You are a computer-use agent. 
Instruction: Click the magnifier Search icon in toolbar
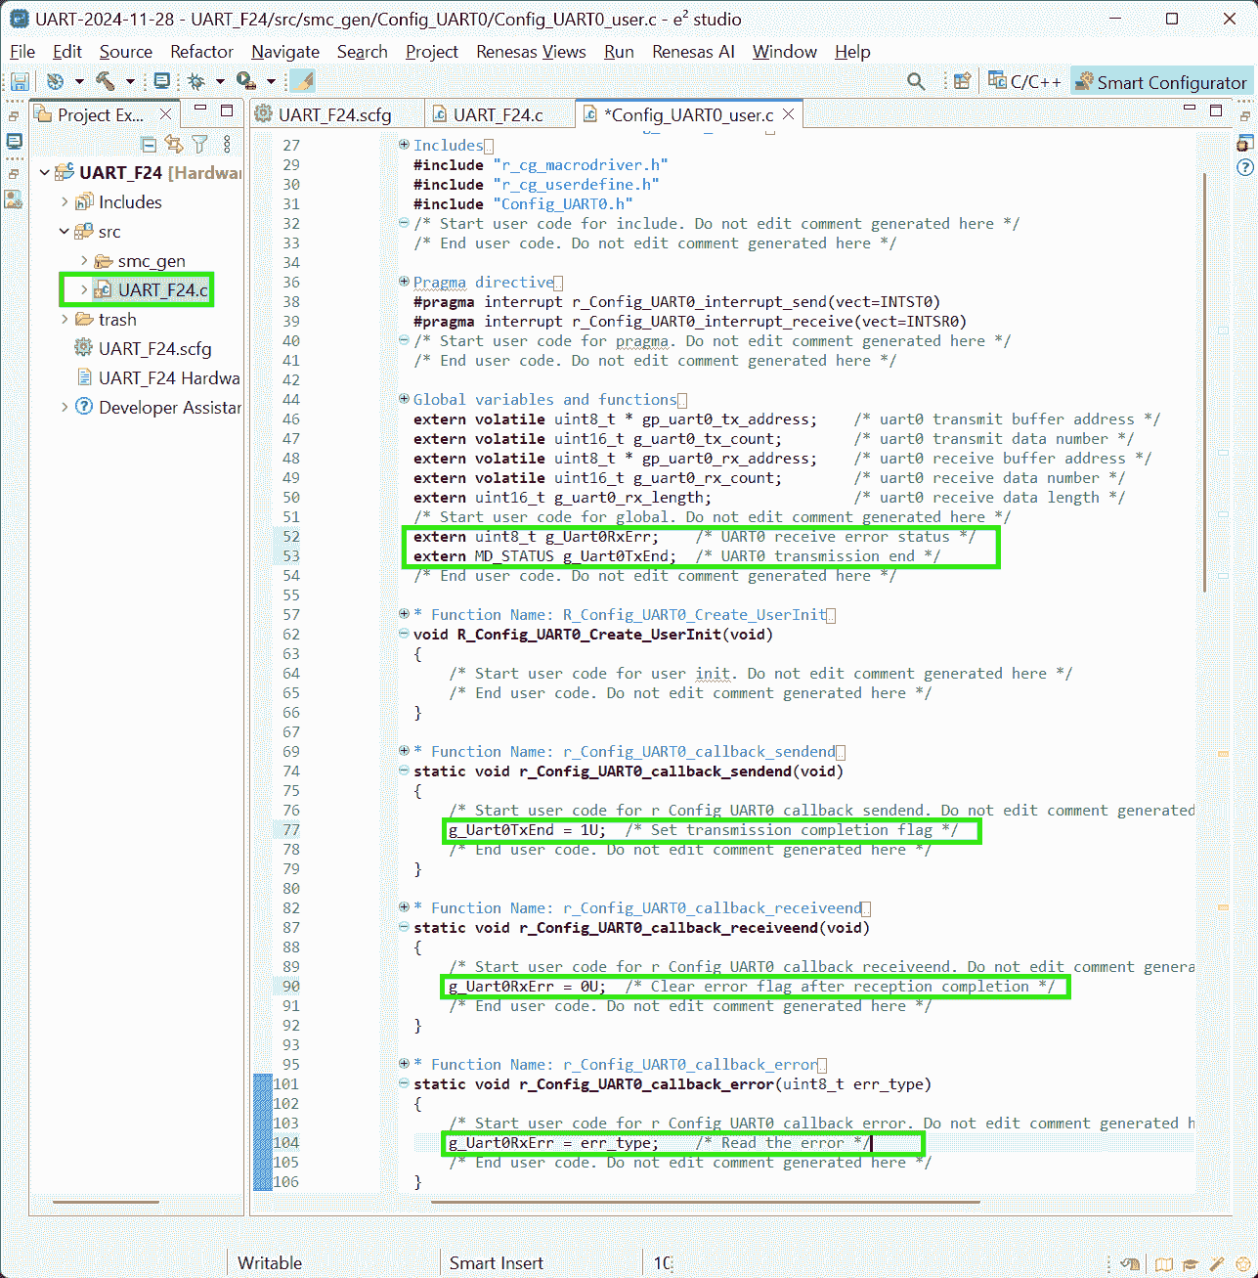point(916,82)
